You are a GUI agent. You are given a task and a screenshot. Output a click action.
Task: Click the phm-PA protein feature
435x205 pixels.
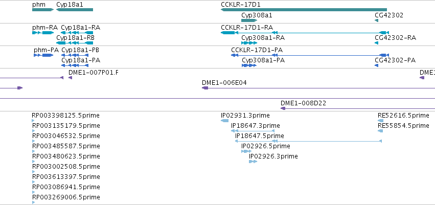43,55
